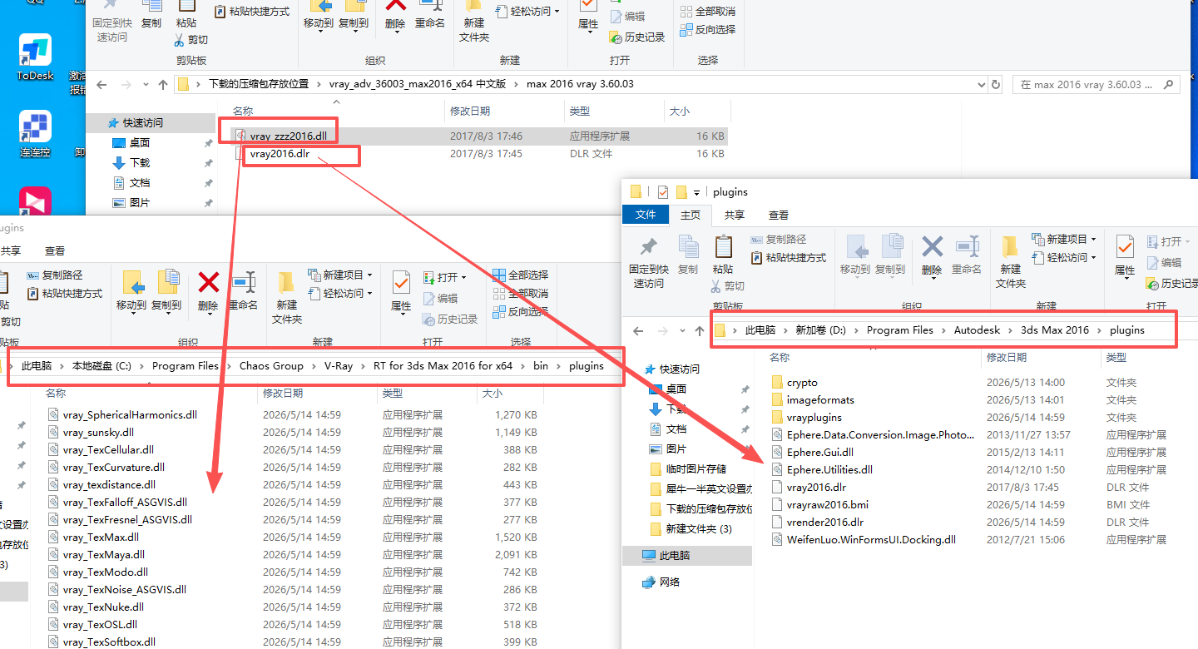Click 属性 in the max 2016 vray window ribbon
The image size is (1198, 649).
coord(588,15)
